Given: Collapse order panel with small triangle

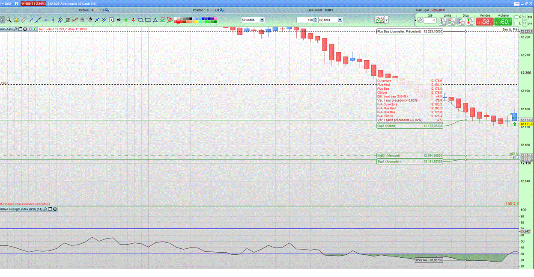Looking at the screenshot, I should (x=415, y=20).
